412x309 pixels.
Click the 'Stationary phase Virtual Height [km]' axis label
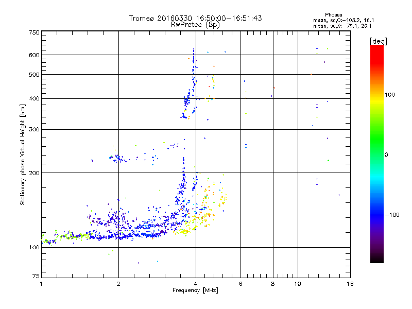[23, 154]
